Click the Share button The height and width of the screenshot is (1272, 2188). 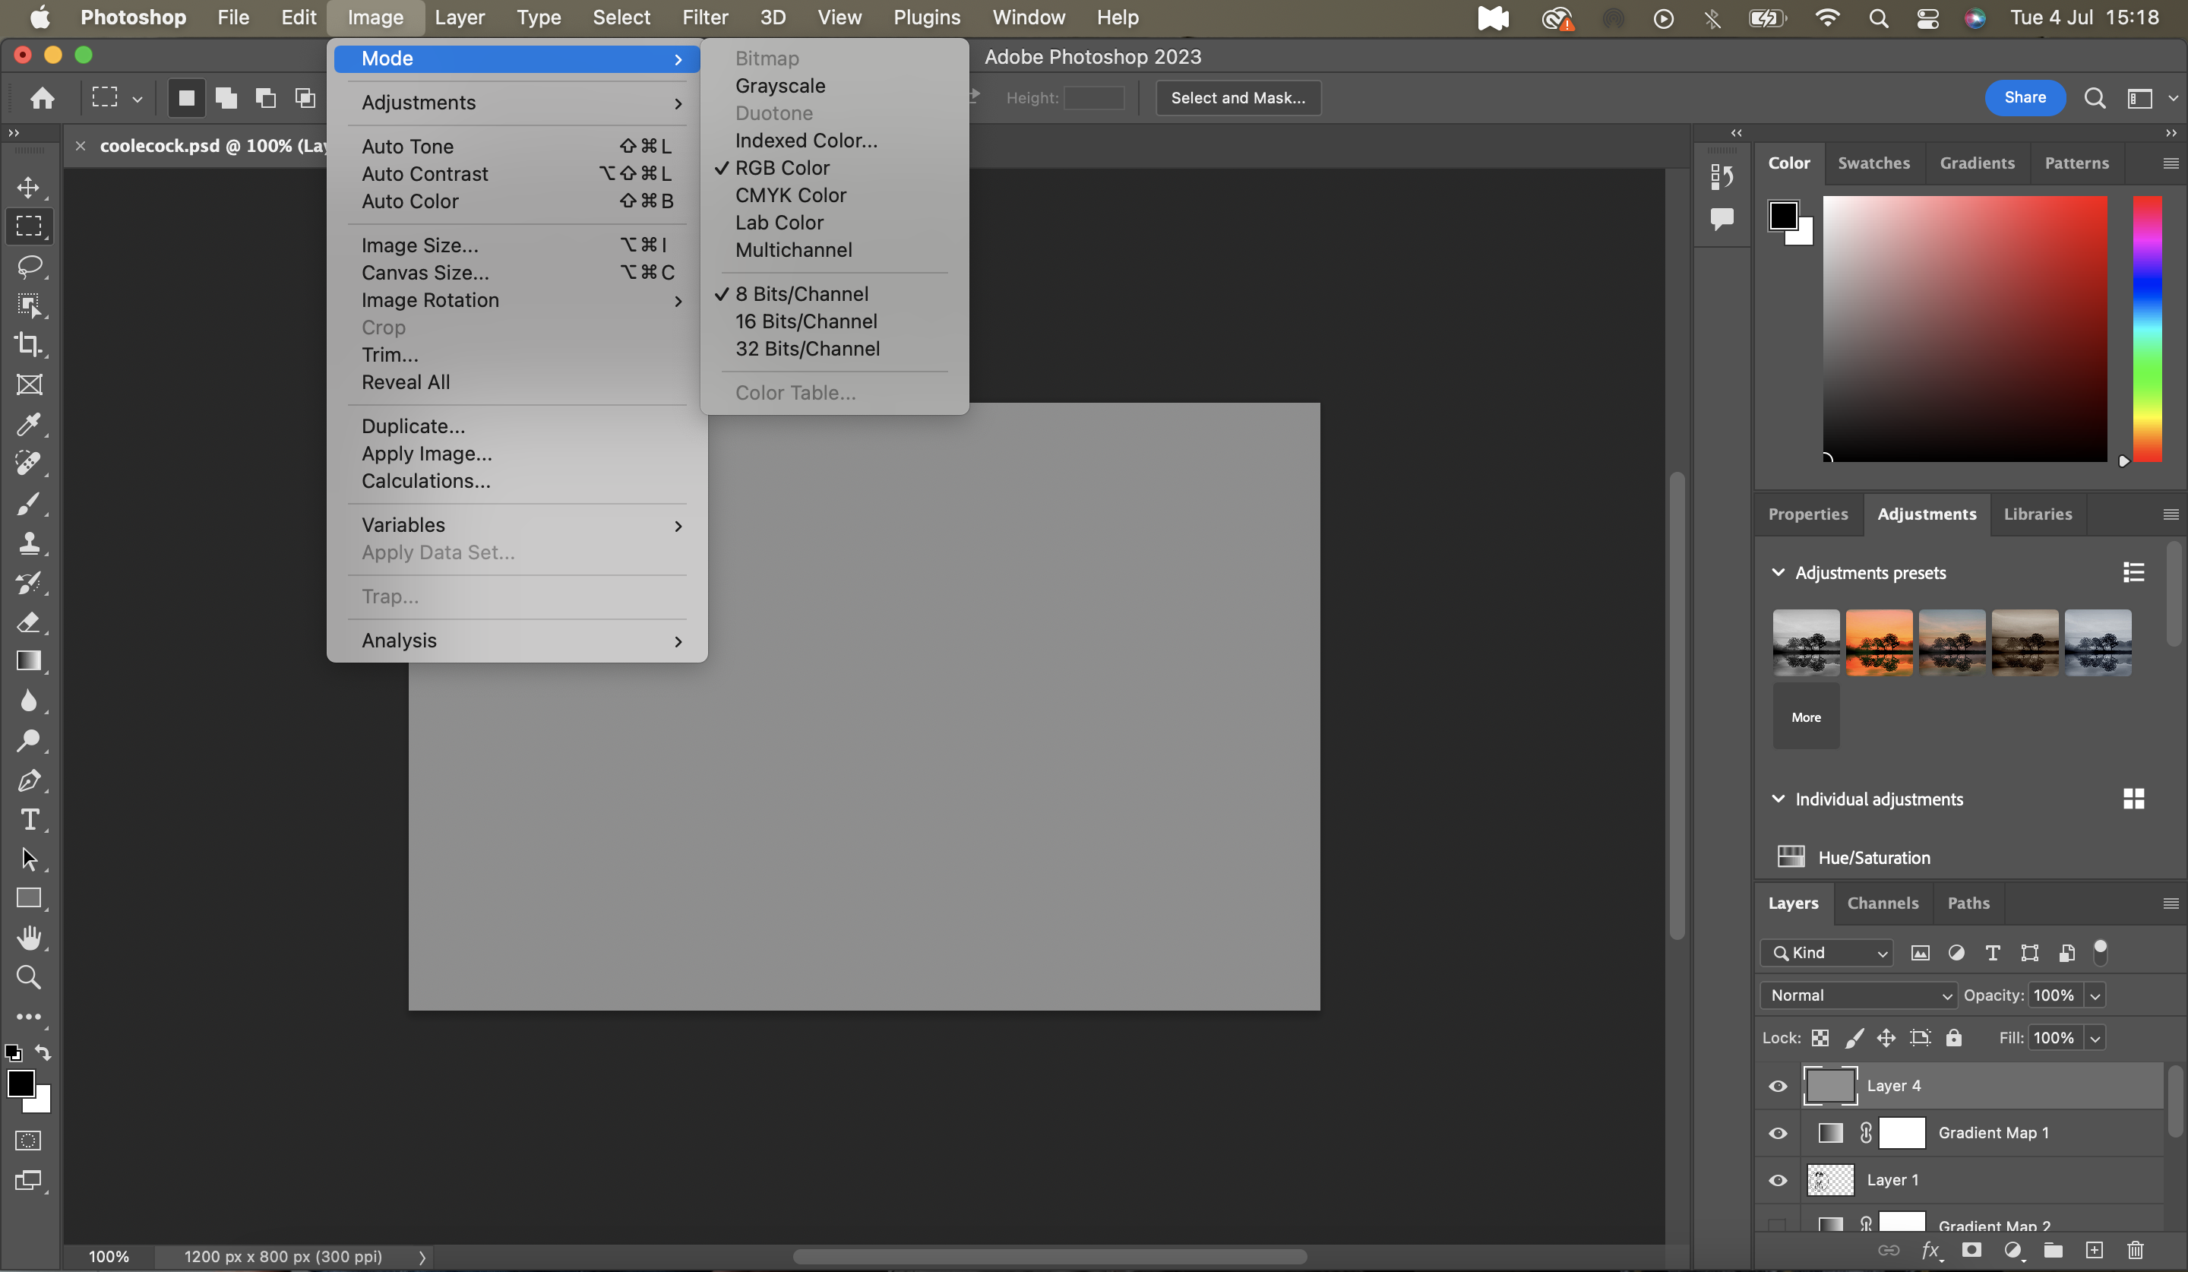(2024, 97)
